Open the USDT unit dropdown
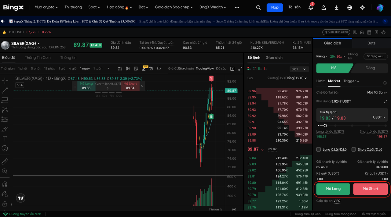The image size is (391, 217). (379, 117)
